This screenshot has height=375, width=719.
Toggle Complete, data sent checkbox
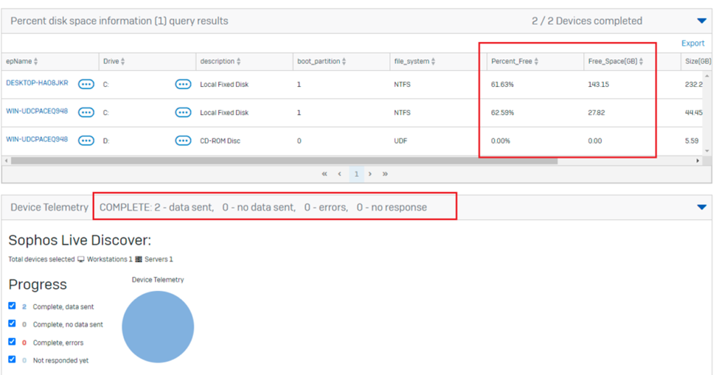click(x=12, y=306)
